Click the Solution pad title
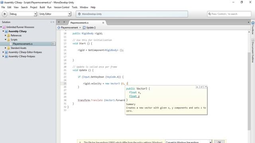Image resolution: width=255 pixels, height=143 pixels. click(6, 22)
